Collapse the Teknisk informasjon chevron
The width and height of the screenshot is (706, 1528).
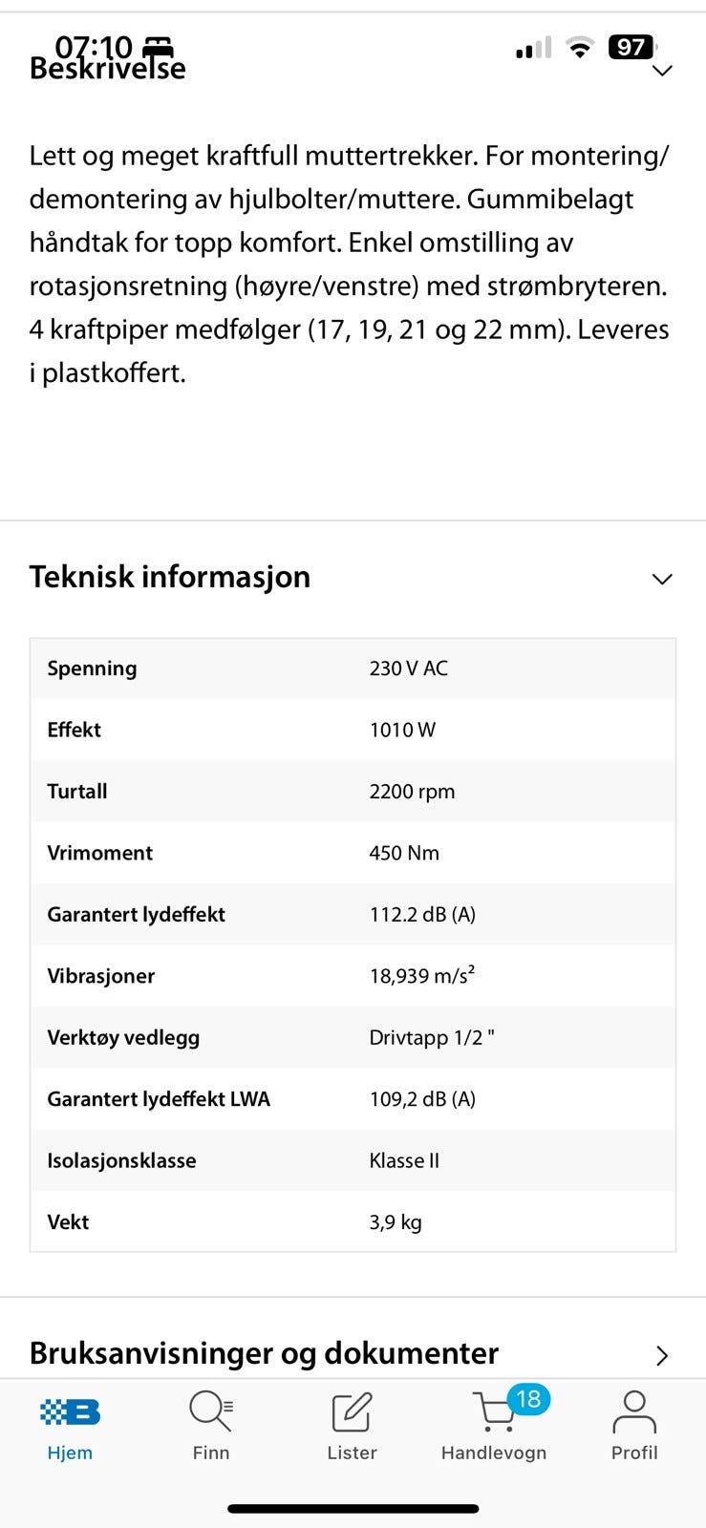pos(662,579)
